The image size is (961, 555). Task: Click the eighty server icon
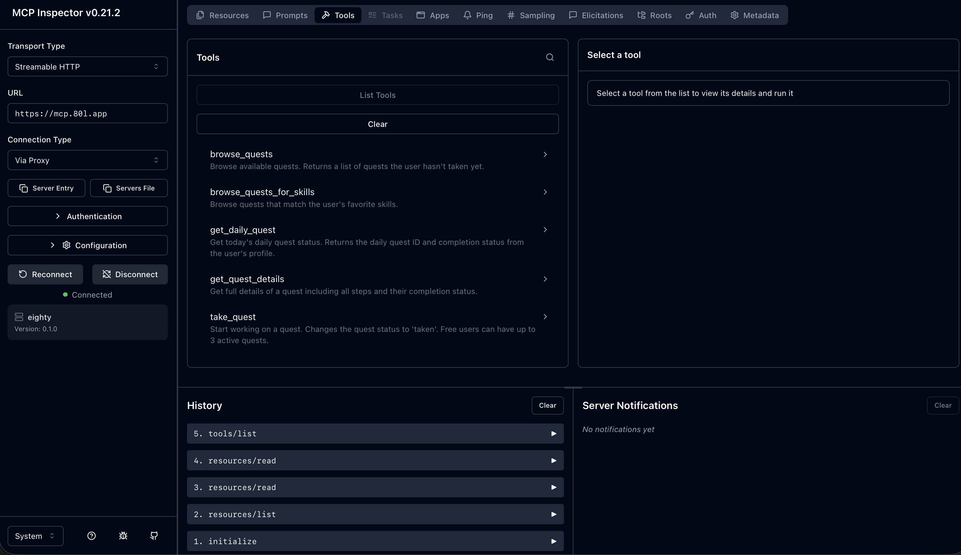coord(19,317)
